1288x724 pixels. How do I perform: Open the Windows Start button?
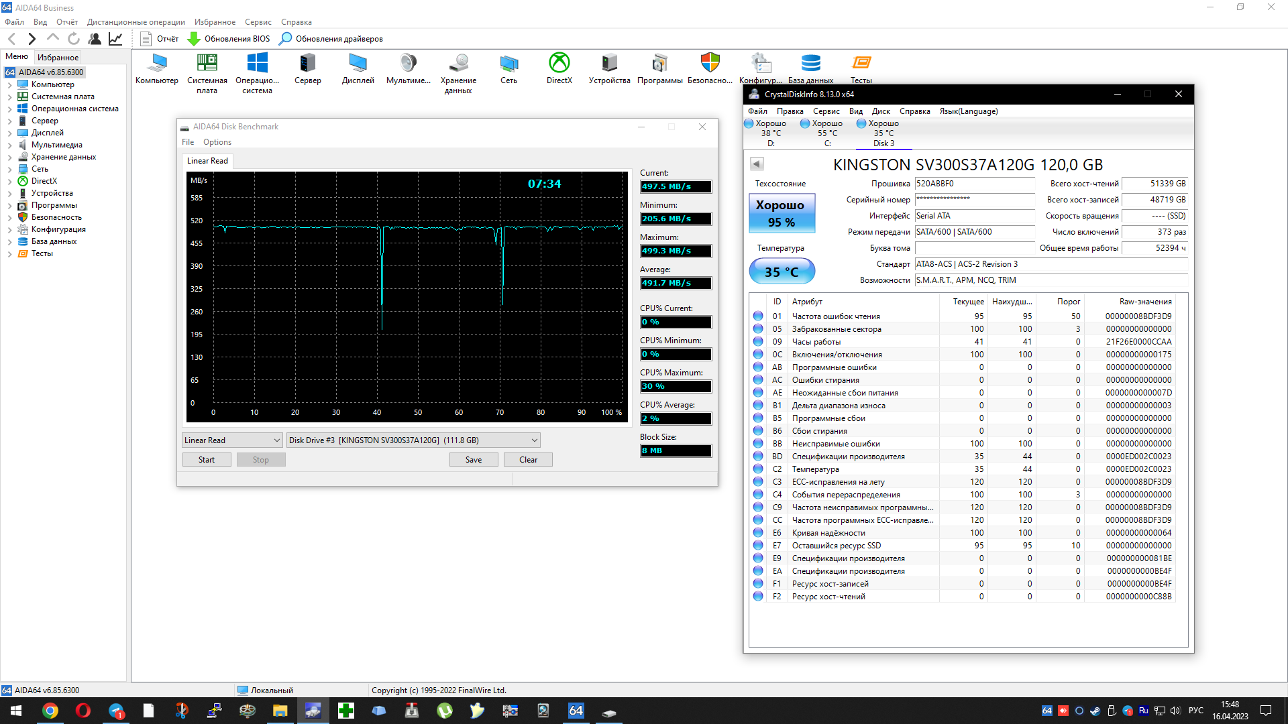point(16,711)
